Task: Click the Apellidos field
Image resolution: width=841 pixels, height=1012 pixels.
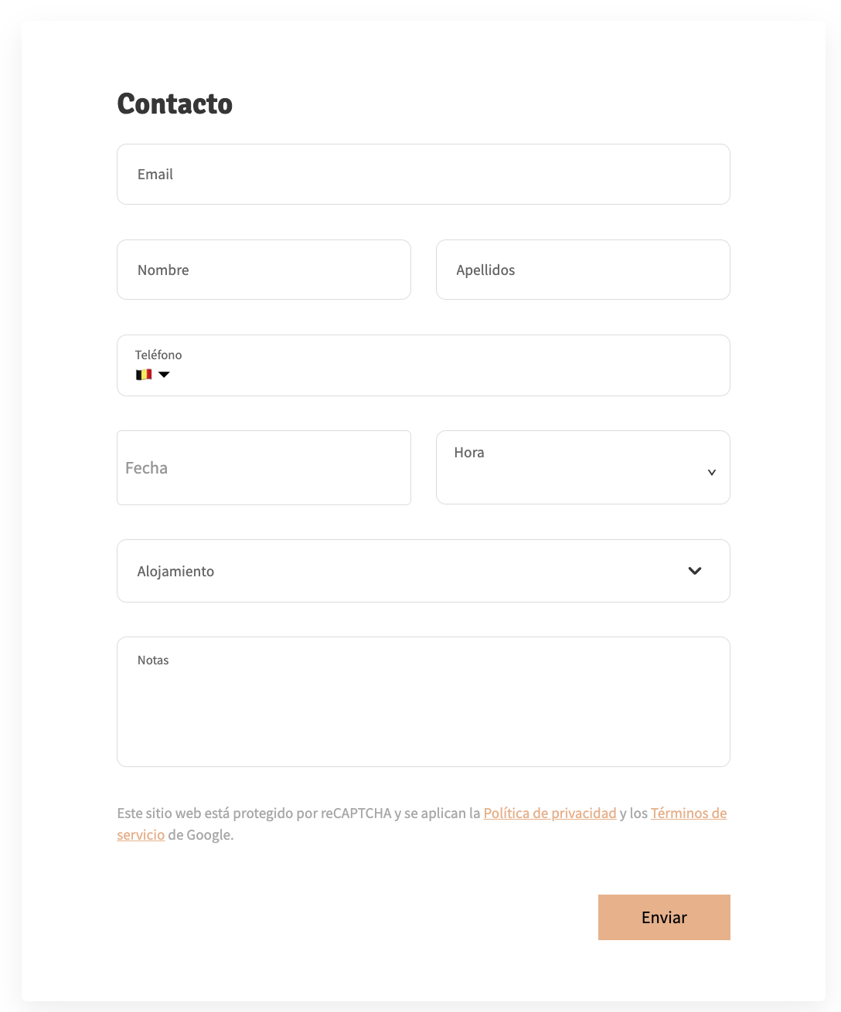Action: click(x=583, y=270)
